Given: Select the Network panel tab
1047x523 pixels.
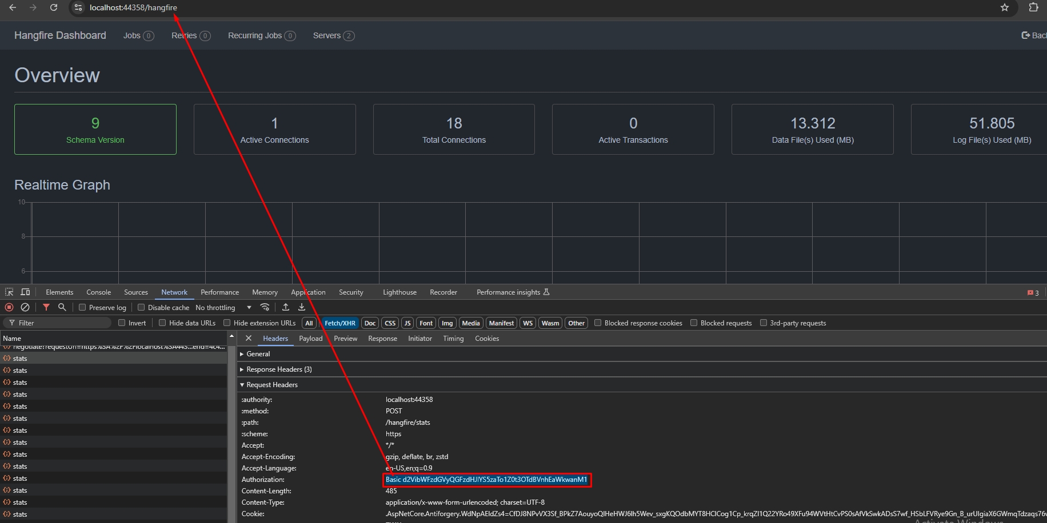Looking at the screenshot, I should pyautogui.click(x=174, y=292).
